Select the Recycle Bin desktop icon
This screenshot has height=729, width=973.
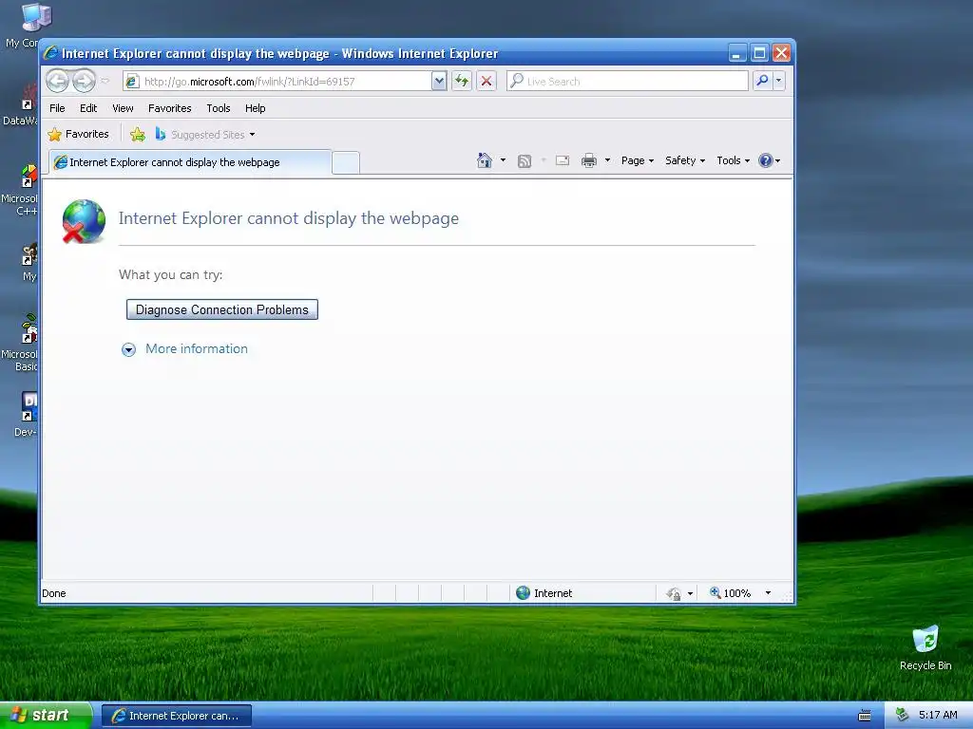point(925,648)
